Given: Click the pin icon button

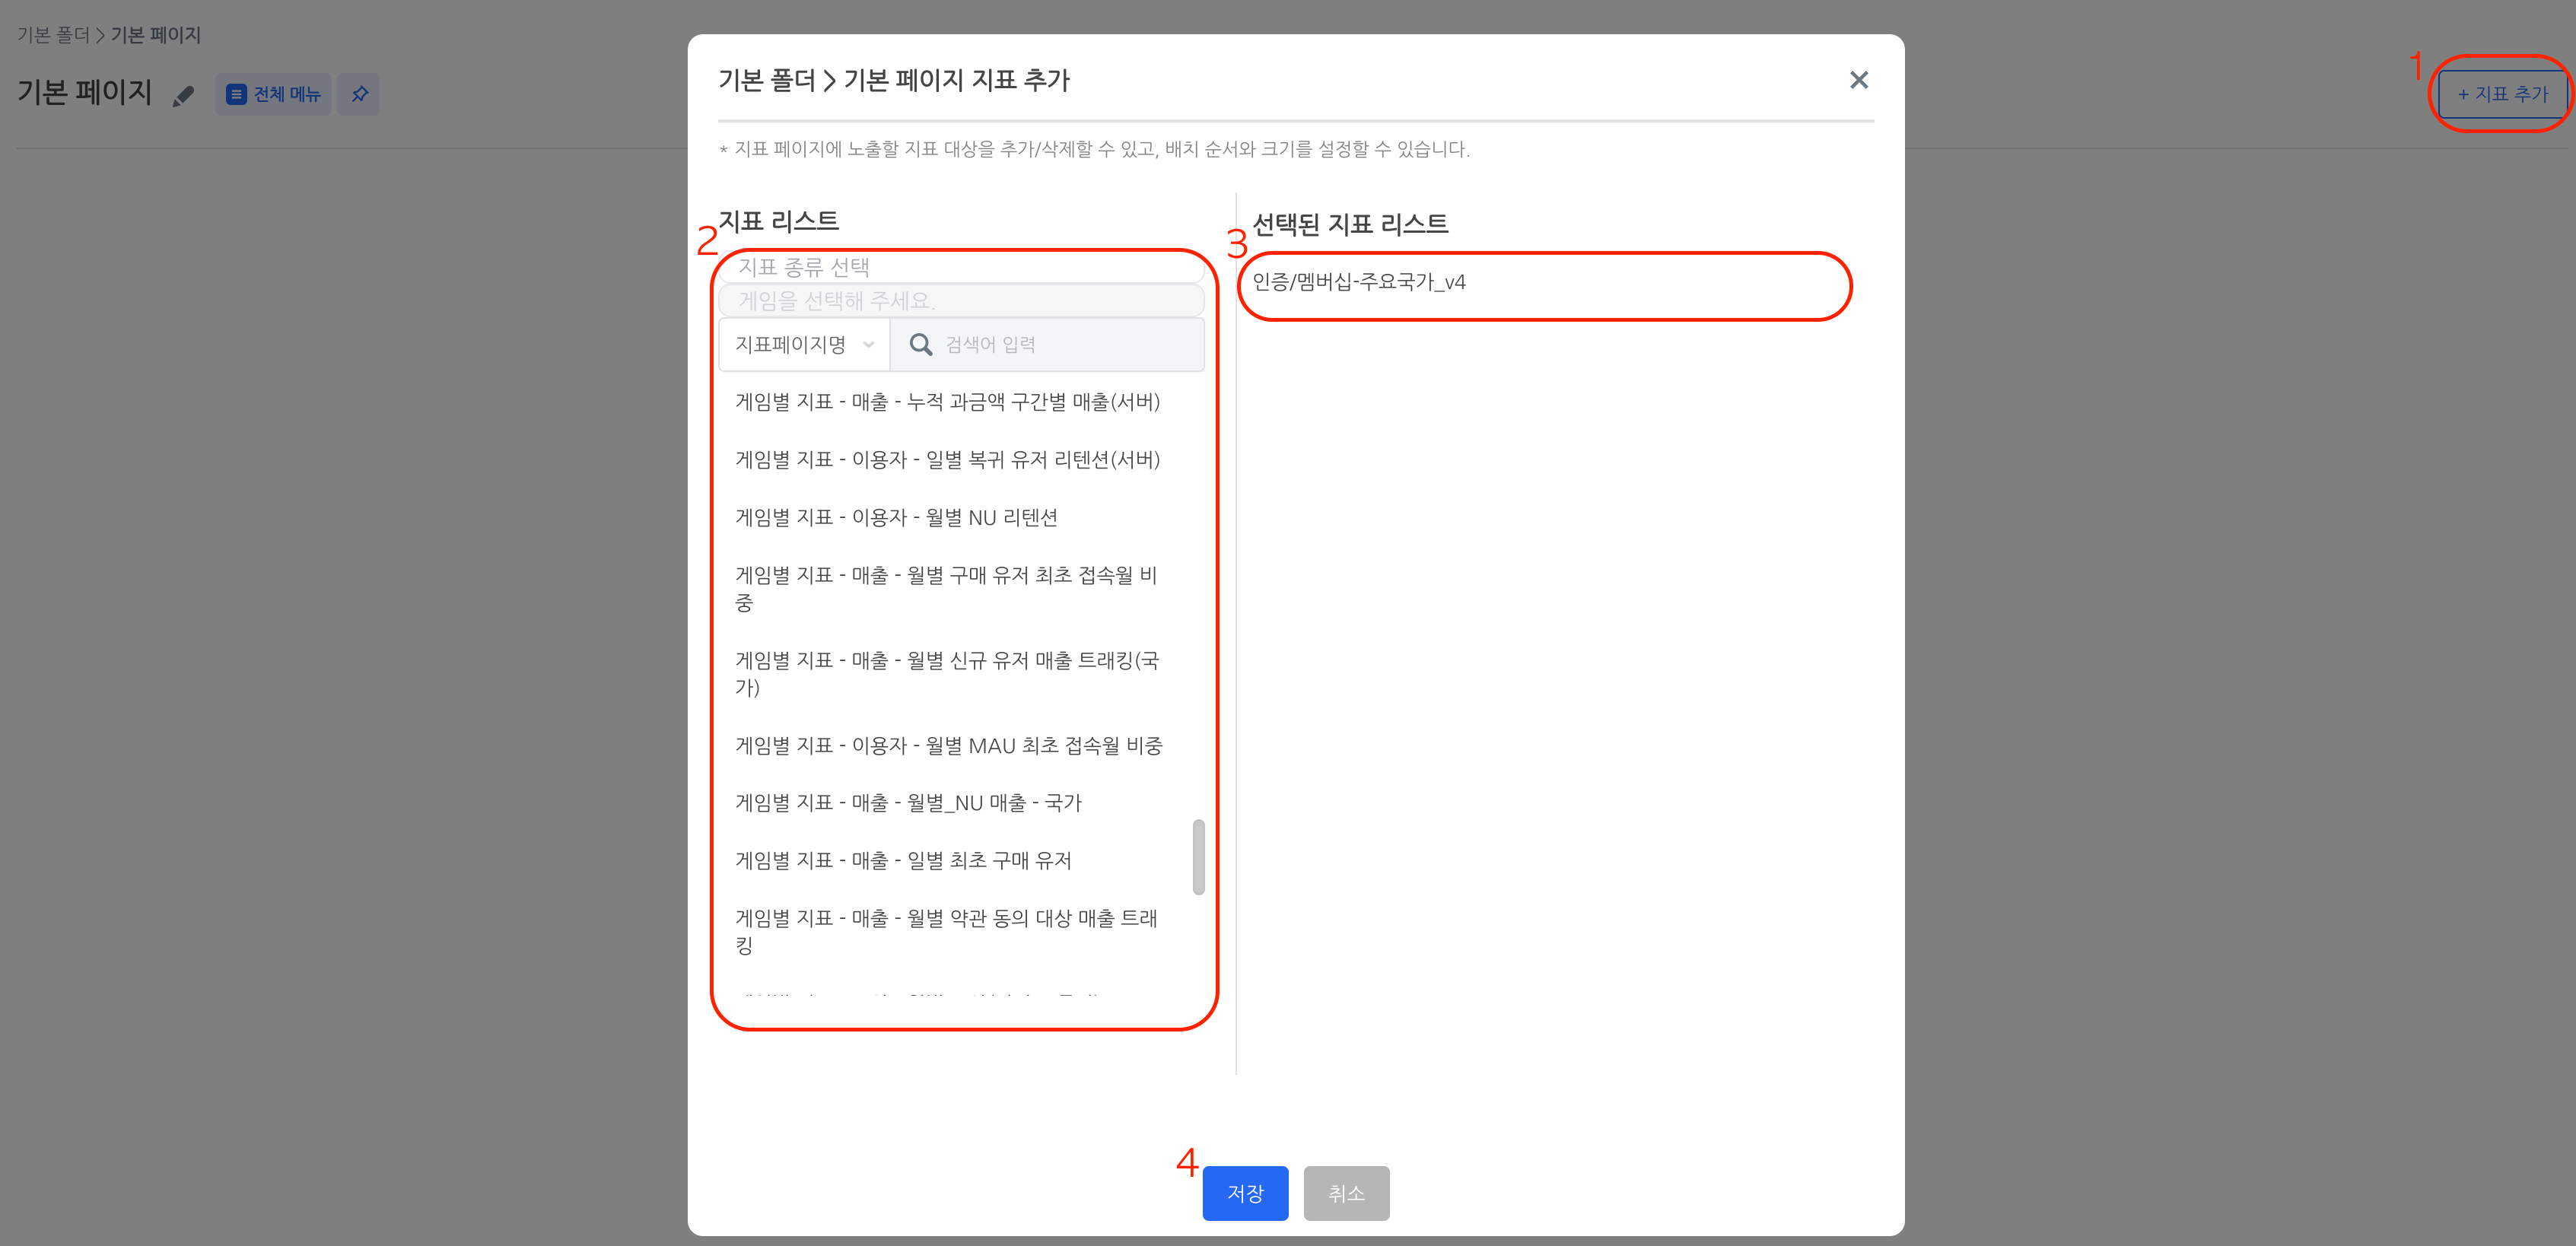Looking at the screenshot, I should coord(359,94).
